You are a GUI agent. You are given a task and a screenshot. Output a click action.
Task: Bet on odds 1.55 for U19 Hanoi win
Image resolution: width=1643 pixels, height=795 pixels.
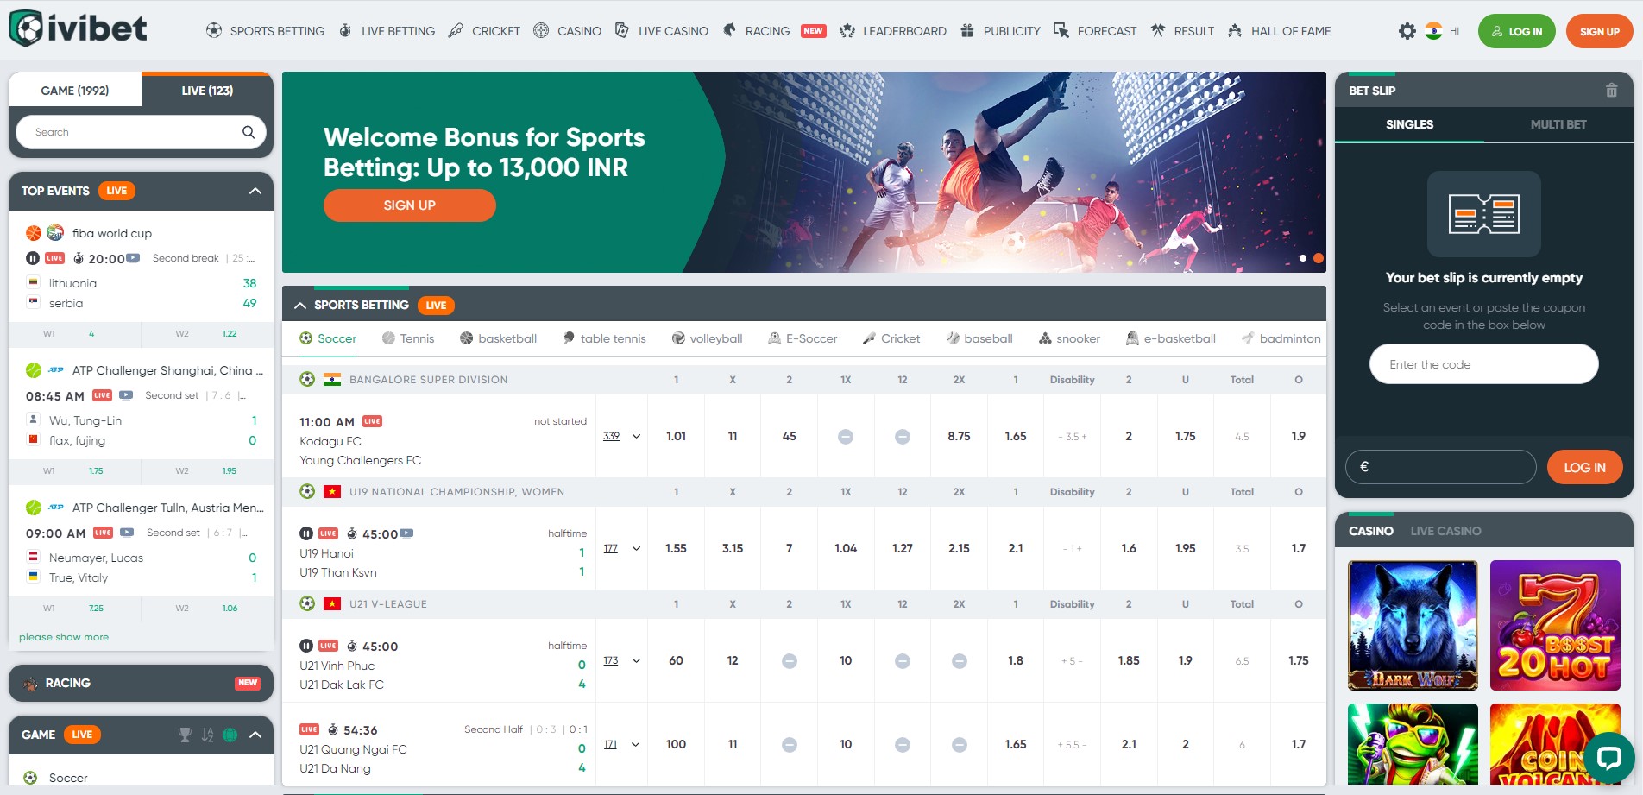[x=676, y=548]
